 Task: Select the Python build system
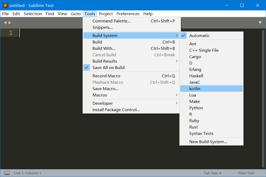tap(196, 108)
